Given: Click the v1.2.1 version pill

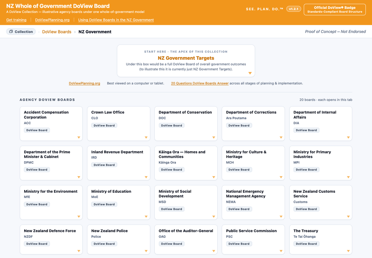Looking at the screenshot, I should pyautogui.click(x=294, y=9).
